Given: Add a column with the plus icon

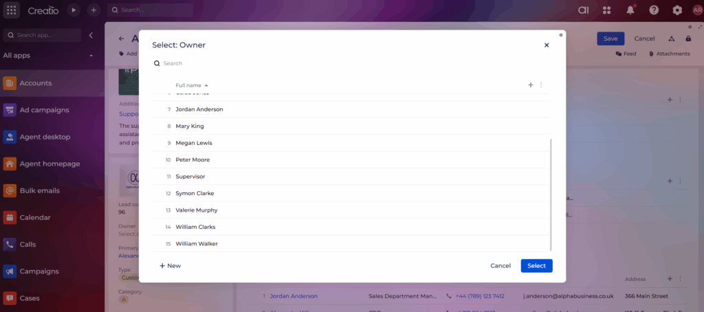Looking at the screenshot, I should click(x=530, y=85).
